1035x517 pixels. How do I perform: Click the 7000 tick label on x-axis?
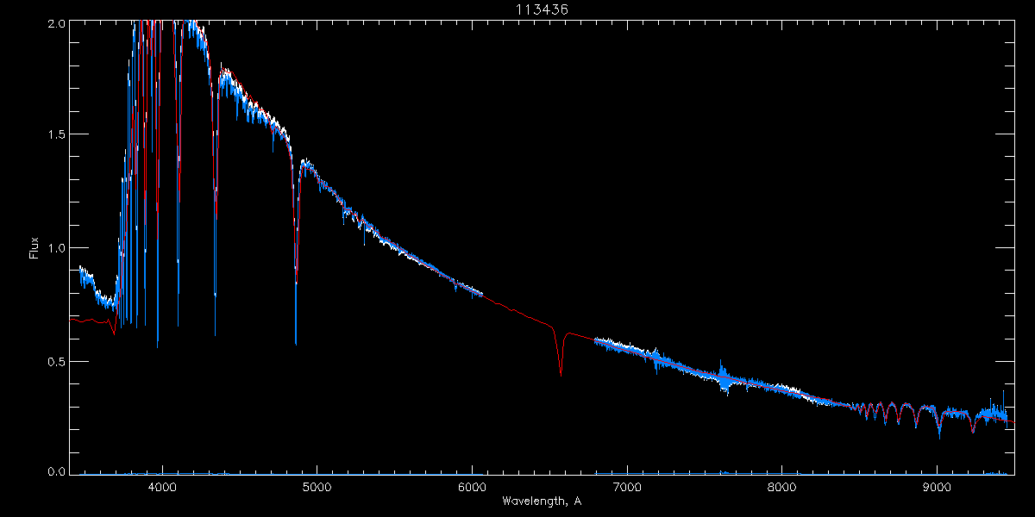coord(627,486)
